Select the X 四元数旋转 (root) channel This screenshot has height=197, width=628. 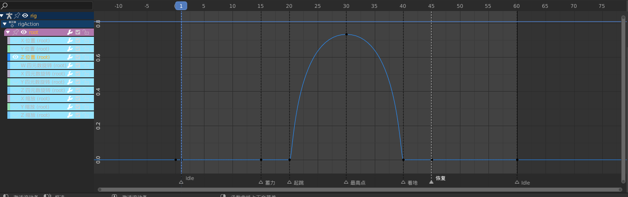[44, 74]
